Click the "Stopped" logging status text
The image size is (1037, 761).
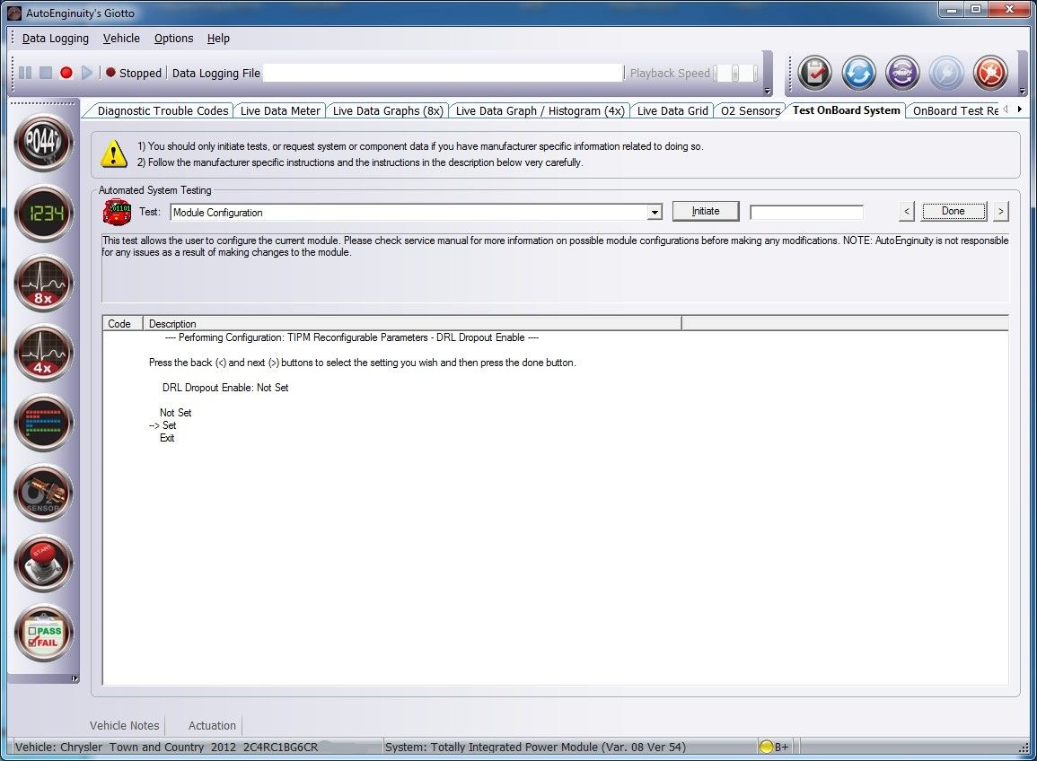click(140, 73)
